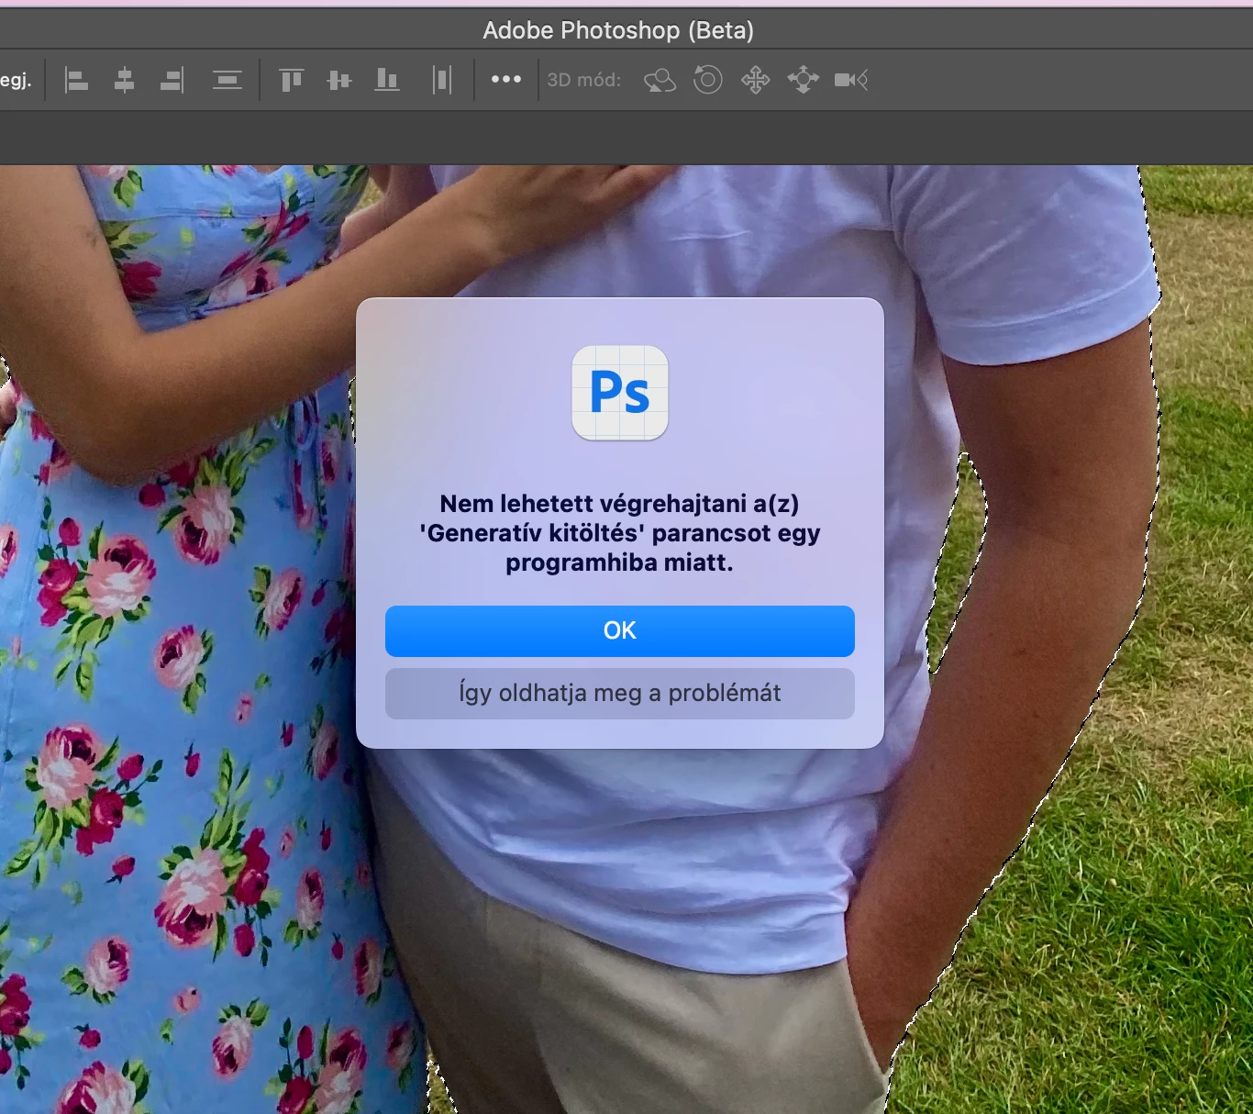
Task: Select the 3D orbit object icon
Action: click(660, 81)
